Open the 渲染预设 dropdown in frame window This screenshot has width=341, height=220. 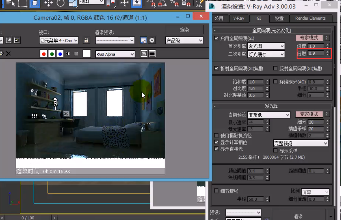coord(115,40)
